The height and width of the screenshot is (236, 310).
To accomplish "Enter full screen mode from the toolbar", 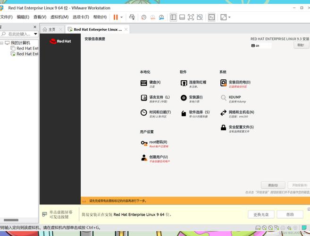I will point(191,17).
